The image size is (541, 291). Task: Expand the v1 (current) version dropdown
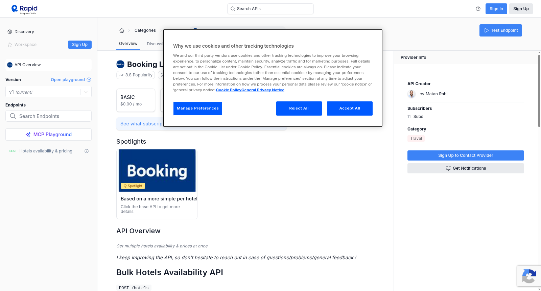coord(48,92)
